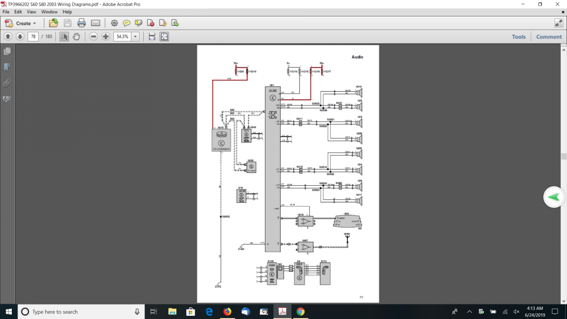Activate the Hand pan tool
Viewport: 567px width, 319px height.
click(76, 36)
